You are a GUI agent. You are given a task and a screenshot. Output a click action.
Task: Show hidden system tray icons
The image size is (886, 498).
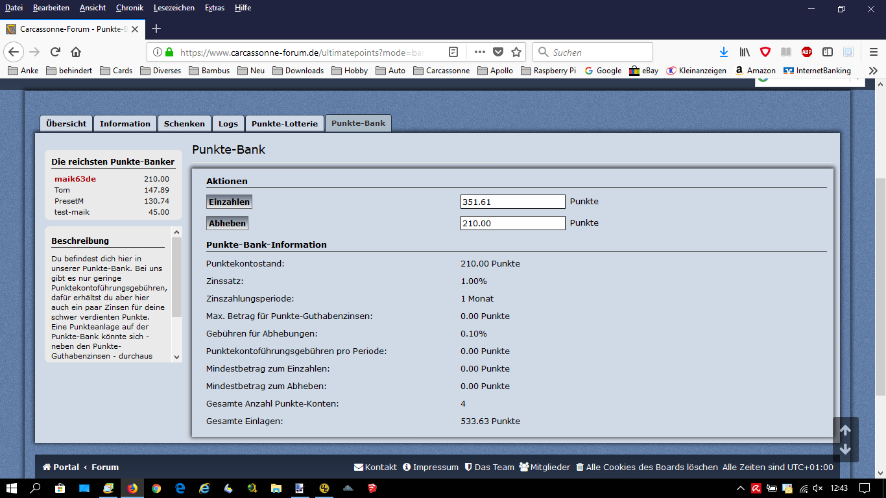point(741,488)
